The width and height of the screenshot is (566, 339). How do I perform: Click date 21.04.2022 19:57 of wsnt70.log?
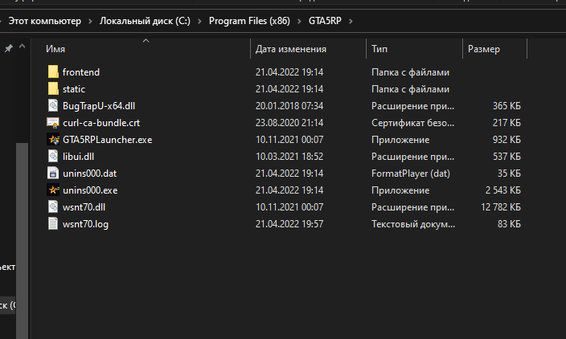point(289,224)
